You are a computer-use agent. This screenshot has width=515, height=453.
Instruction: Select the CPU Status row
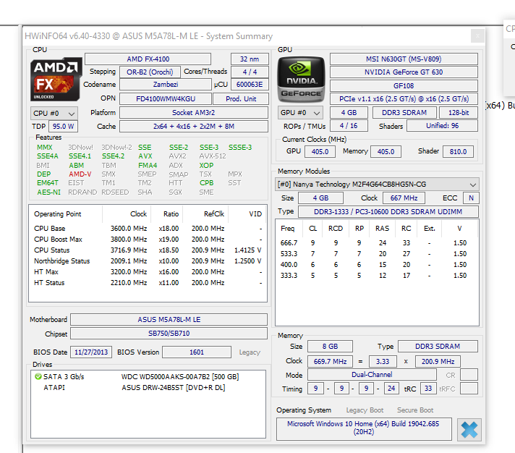pyautogui.click(x=148, y=250)
